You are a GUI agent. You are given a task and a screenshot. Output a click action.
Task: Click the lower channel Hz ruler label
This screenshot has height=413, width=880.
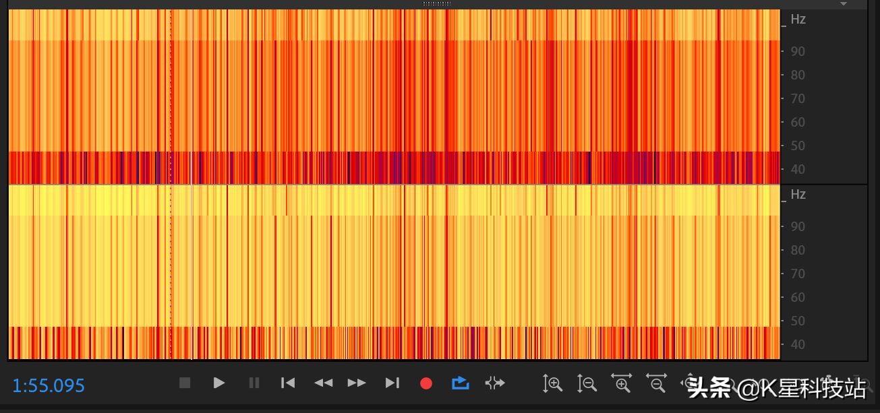pos(798,195)
